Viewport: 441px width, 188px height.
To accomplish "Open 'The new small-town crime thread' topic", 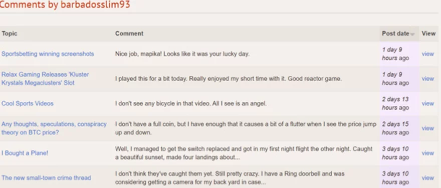I will point(46,178).
